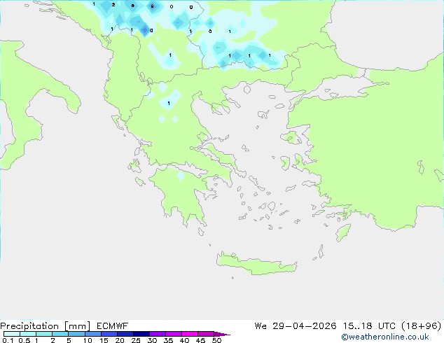Click the 'We 29-04-2026' date text

296,326
